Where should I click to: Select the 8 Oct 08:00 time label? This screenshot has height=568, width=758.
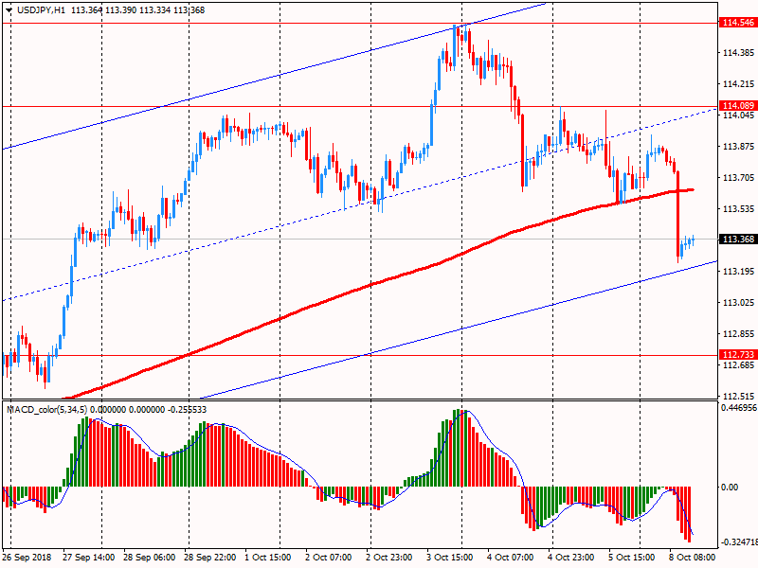(x=693, y=558)
